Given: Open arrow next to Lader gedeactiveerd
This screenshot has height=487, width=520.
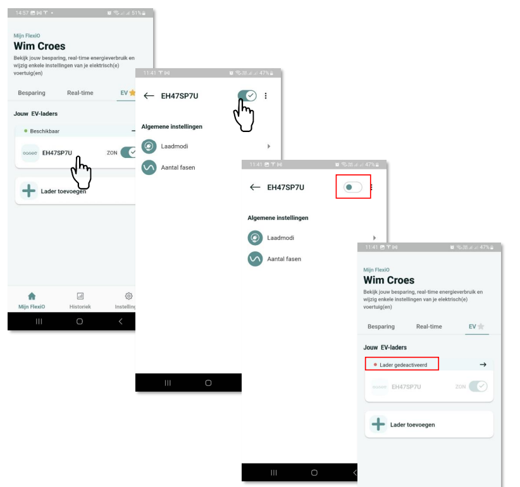Looking at the screenshot, I should (483, 364).
